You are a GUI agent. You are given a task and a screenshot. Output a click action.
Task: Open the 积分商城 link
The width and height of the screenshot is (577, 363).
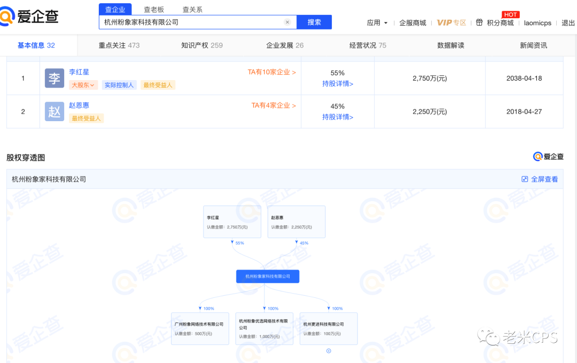tap(500, 23)
